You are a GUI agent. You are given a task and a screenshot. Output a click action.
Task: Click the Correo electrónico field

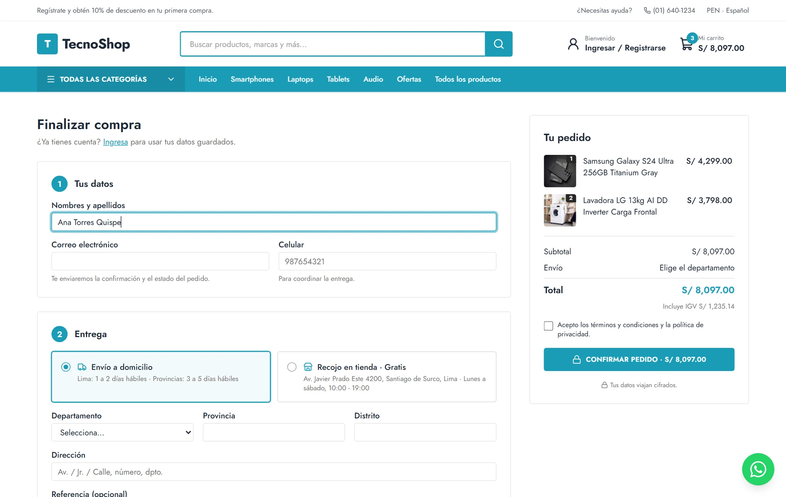[x=160, y=261]
